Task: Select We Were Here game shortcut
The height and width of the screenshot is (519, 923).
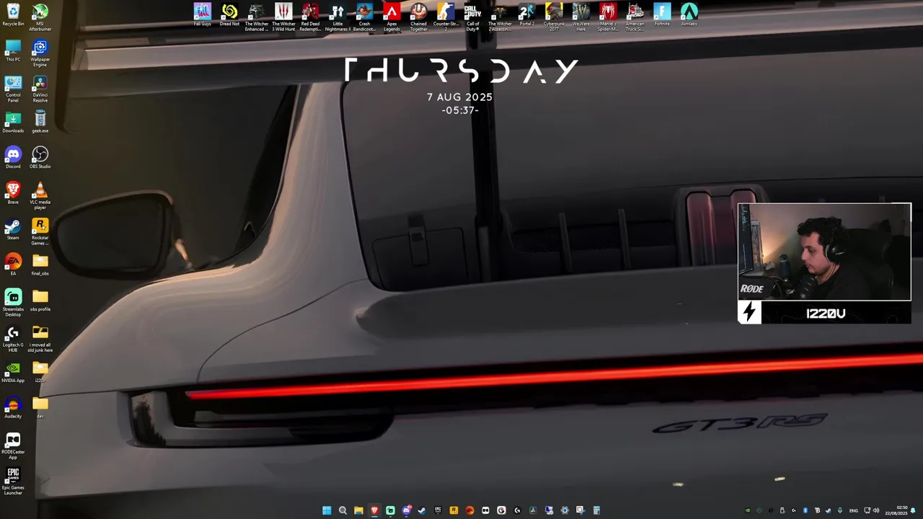Action: pyautogui.click(x=581, y=17)
